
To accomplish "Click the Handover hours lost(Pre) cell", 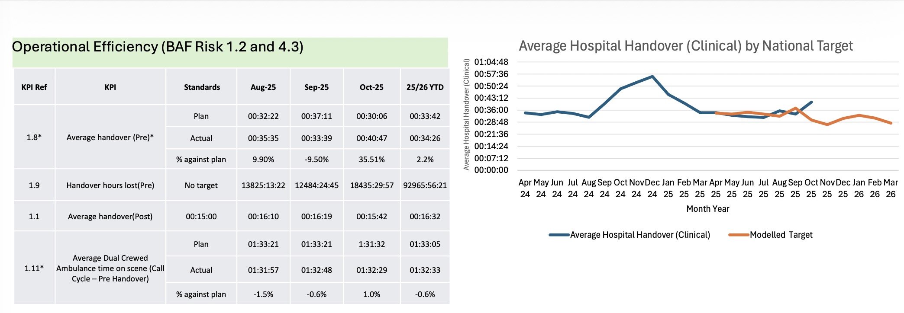I will pyautogui.click(x=110, y=185).
